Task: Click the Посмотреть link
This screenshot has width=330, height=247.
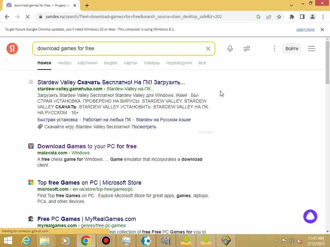Action: (x=144, y=127)
